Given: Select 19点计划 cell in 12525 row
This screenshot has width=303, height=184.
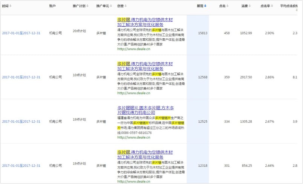Looking at the screenshot, I should coord(79,119).
